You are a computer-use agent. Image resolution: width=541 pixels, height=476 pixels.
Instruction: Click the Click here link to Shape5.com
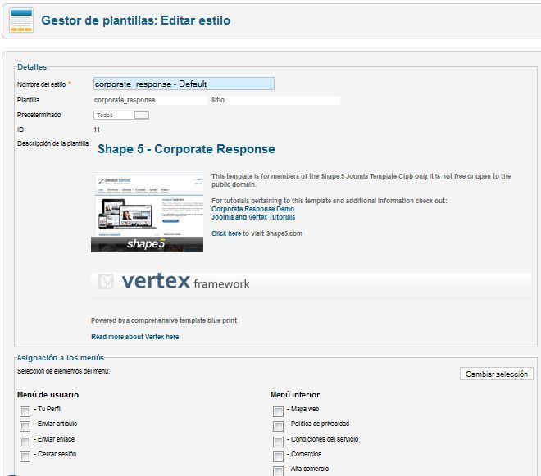(x=226, y=233)
